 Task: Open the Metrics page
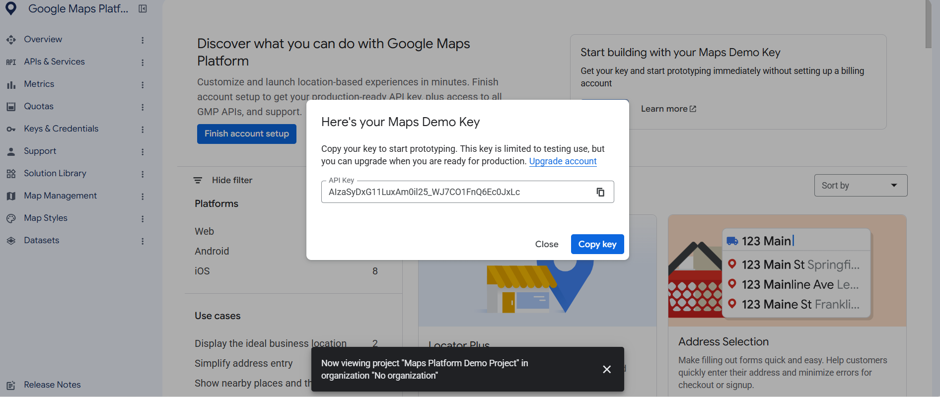pos(39,84)
